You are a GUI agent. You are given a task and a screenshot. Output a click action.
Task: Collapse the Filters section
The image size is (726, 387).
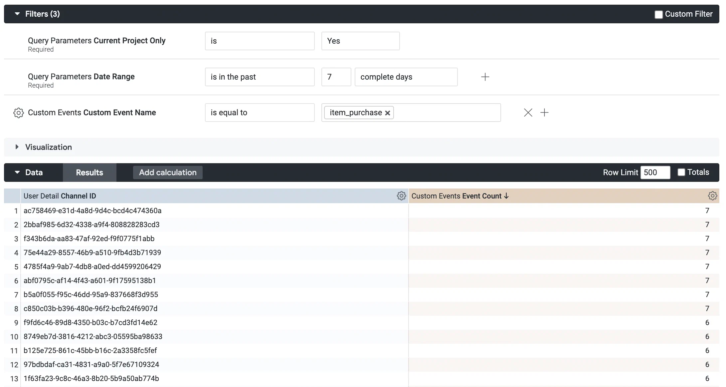18,14
